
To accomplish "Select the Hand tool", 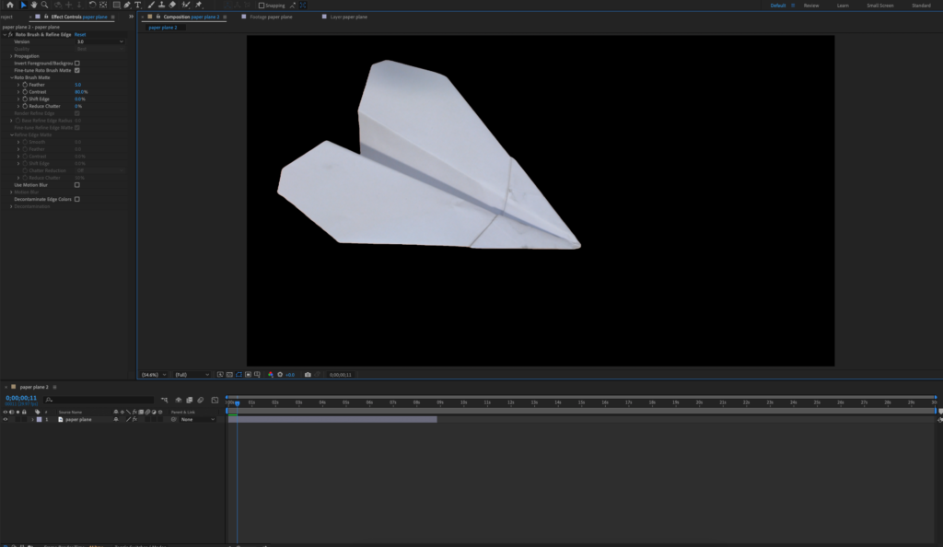I will pyautogui.click(x=33, y=5).
